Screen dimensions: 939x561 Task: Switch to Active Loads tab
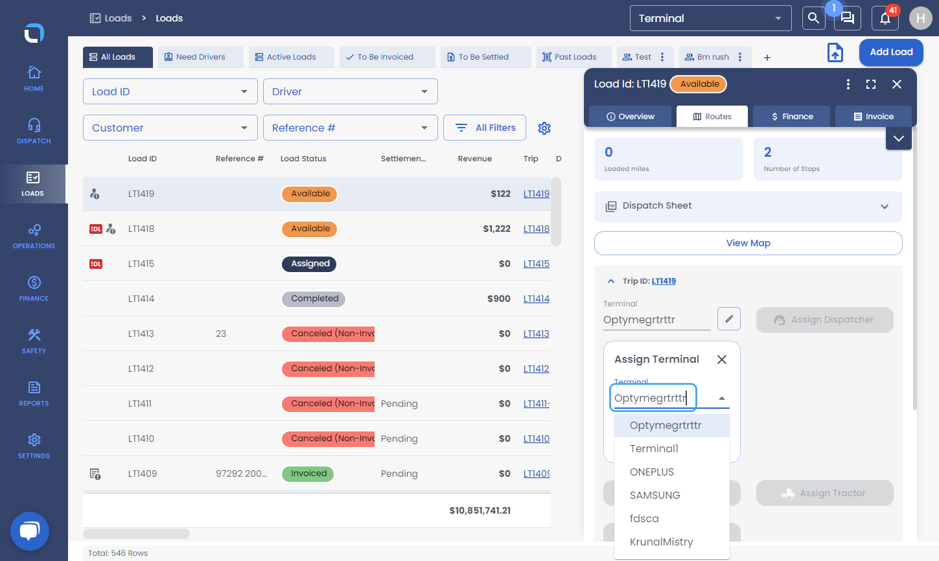(x=292, y=57)
